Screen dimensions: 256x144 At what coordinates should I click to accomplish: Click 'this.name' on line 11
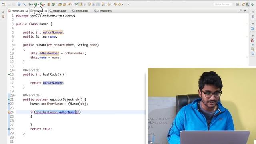[x=38, y=58]
